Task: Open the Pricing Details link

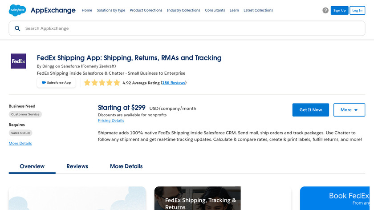Action: (x=111, y=121)
